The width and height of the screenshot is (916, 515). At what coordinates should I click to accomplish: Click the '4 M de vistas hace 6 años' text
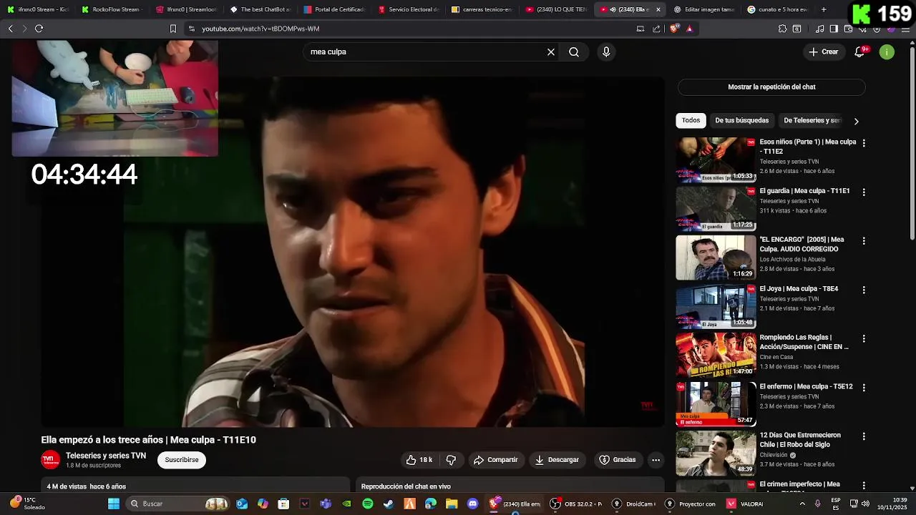(87, 486)
